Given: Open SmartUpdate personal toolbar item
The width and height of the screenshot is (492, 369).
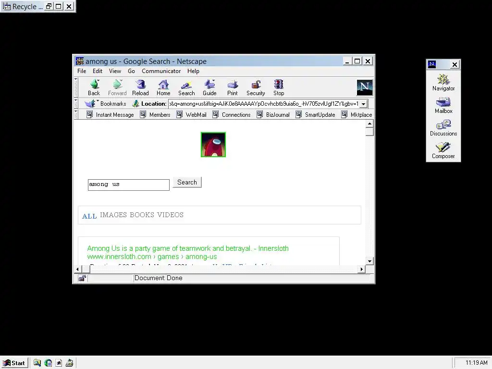Looking at the screenshot, I should pyautogui.click(x=315, y=114).
